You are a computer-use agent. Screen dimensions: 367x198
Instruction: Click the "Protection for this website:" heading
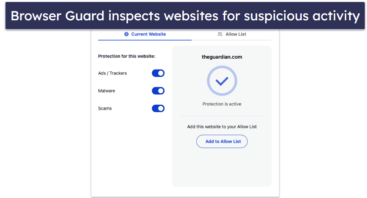coord(126,56)
